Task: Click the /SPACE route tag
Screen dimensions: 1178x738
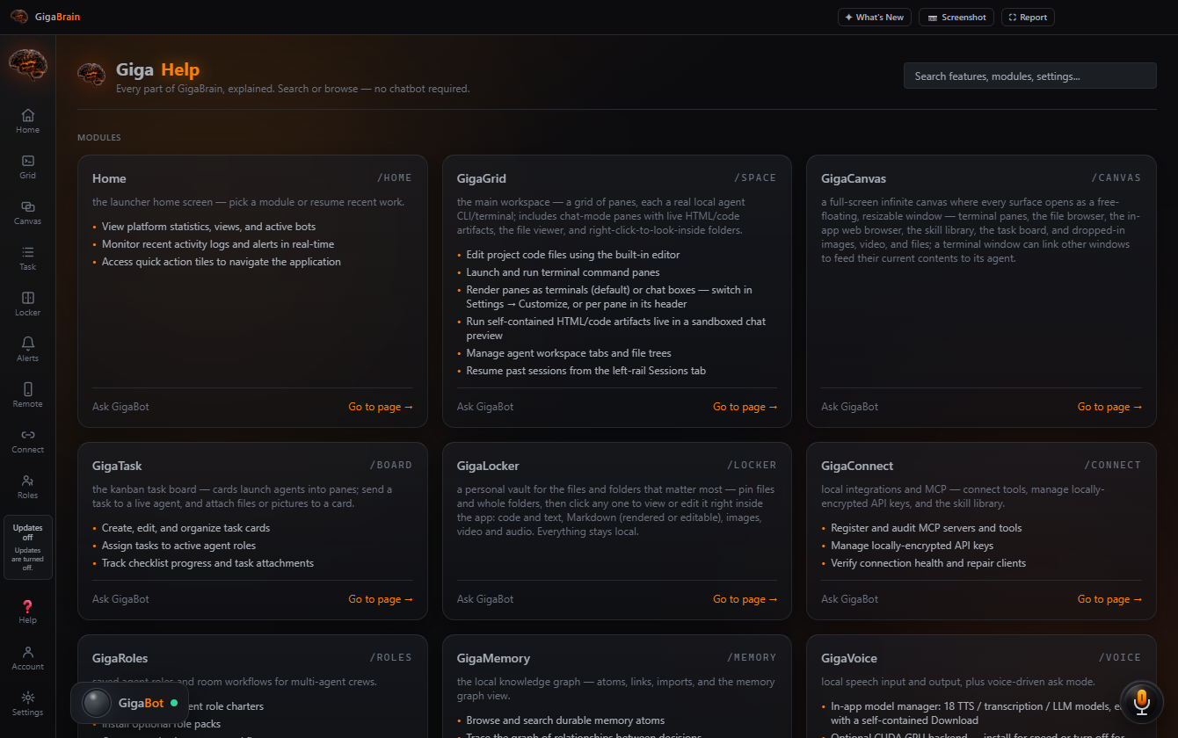Action: (756, 177)
